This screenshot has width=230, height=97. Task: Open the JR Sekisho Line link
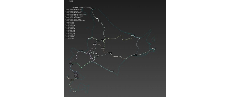point(70,24)
